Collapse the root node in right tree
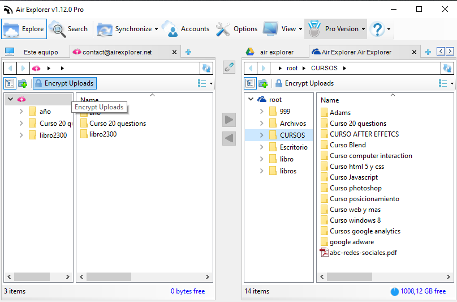The height and width of the screenshot is (302, 457). (251, 99)
